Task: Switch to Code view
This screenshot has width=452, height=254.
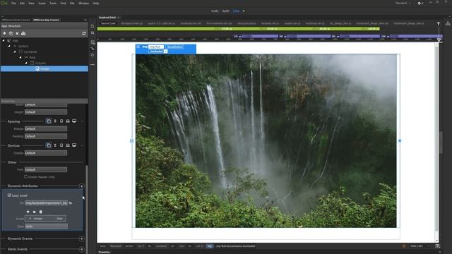Action: coord(215,11)
